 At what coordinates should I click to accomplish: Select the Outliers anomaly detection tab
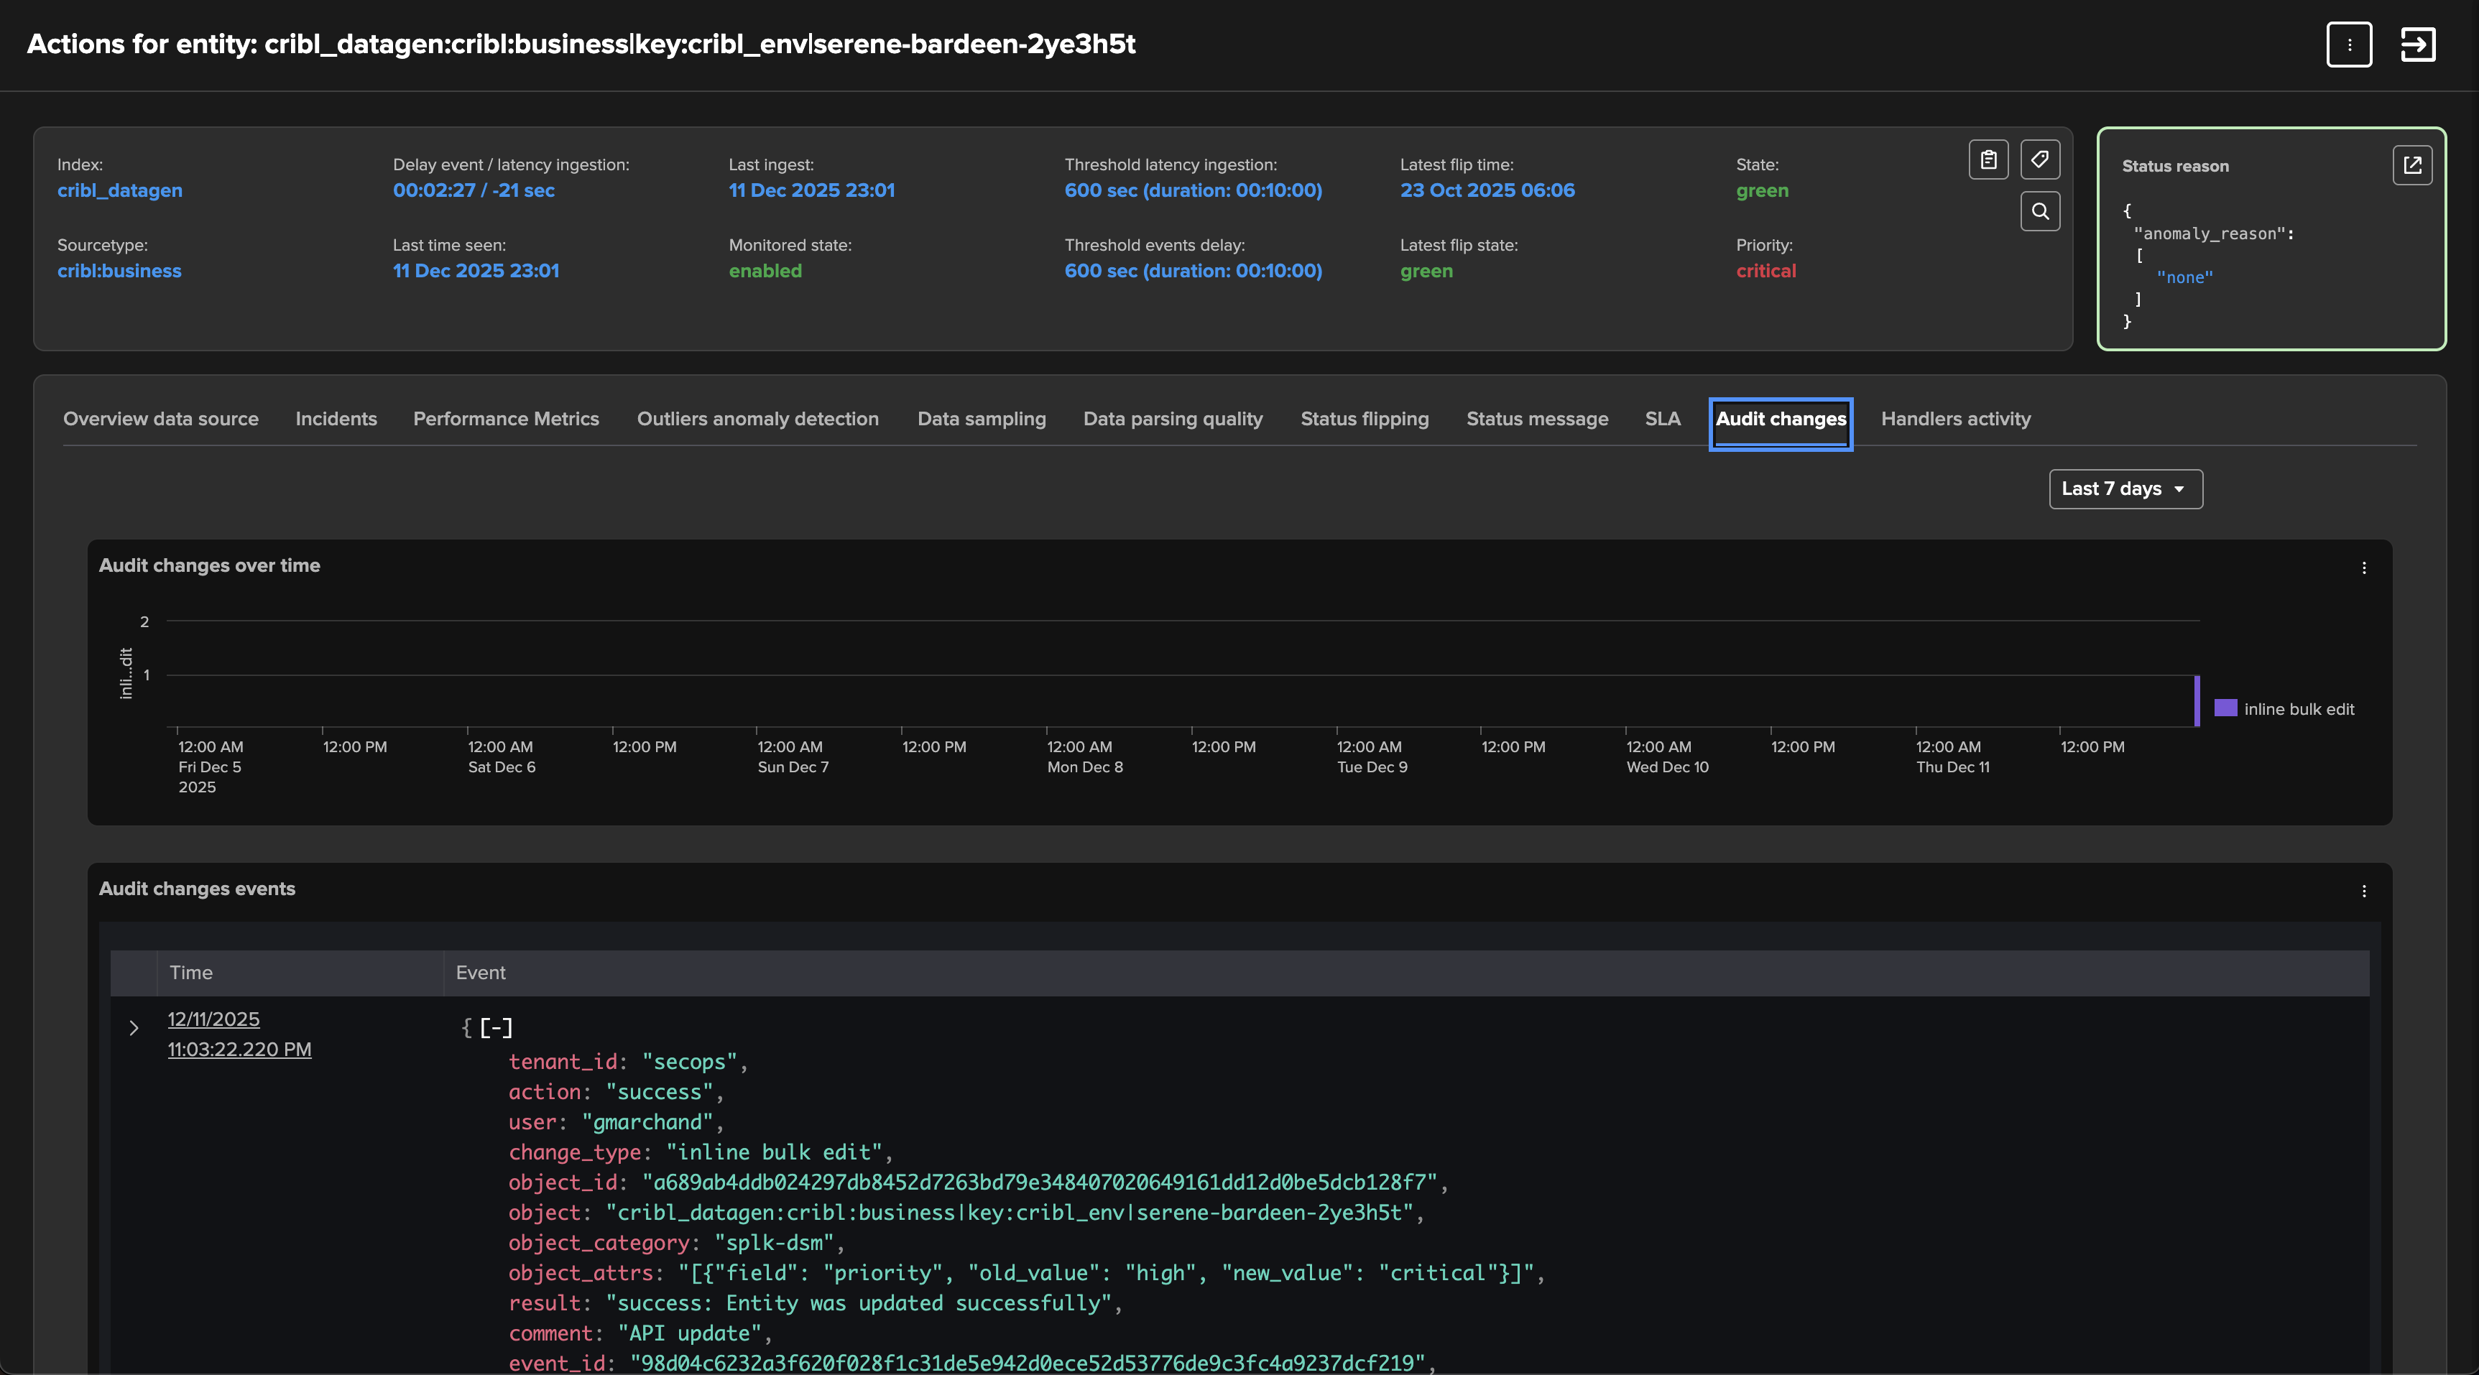click(x=757, y=419)
